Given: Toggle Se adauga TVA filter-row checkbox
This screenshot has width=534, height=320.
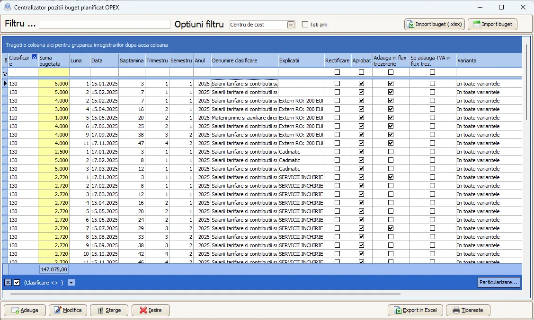Looking at the screenshot, I should [x=432, y=72].
